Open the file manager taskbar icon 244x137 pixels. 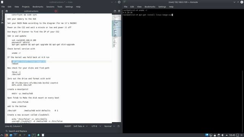click(x=11, y=135)
